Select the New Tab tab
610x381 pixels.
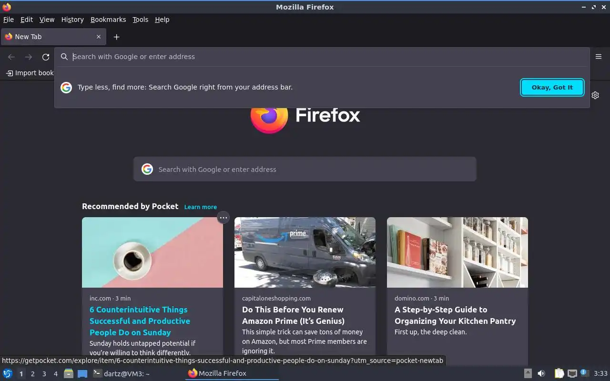click(53, 37)
